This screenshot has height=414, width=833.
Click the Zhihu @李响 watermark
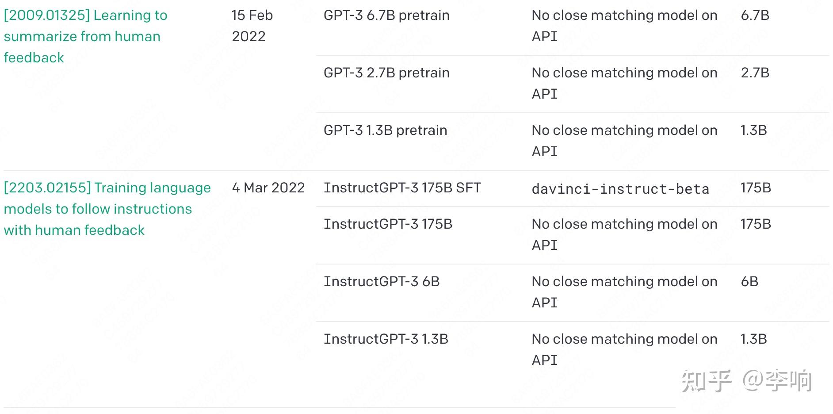tap(746, 380)
